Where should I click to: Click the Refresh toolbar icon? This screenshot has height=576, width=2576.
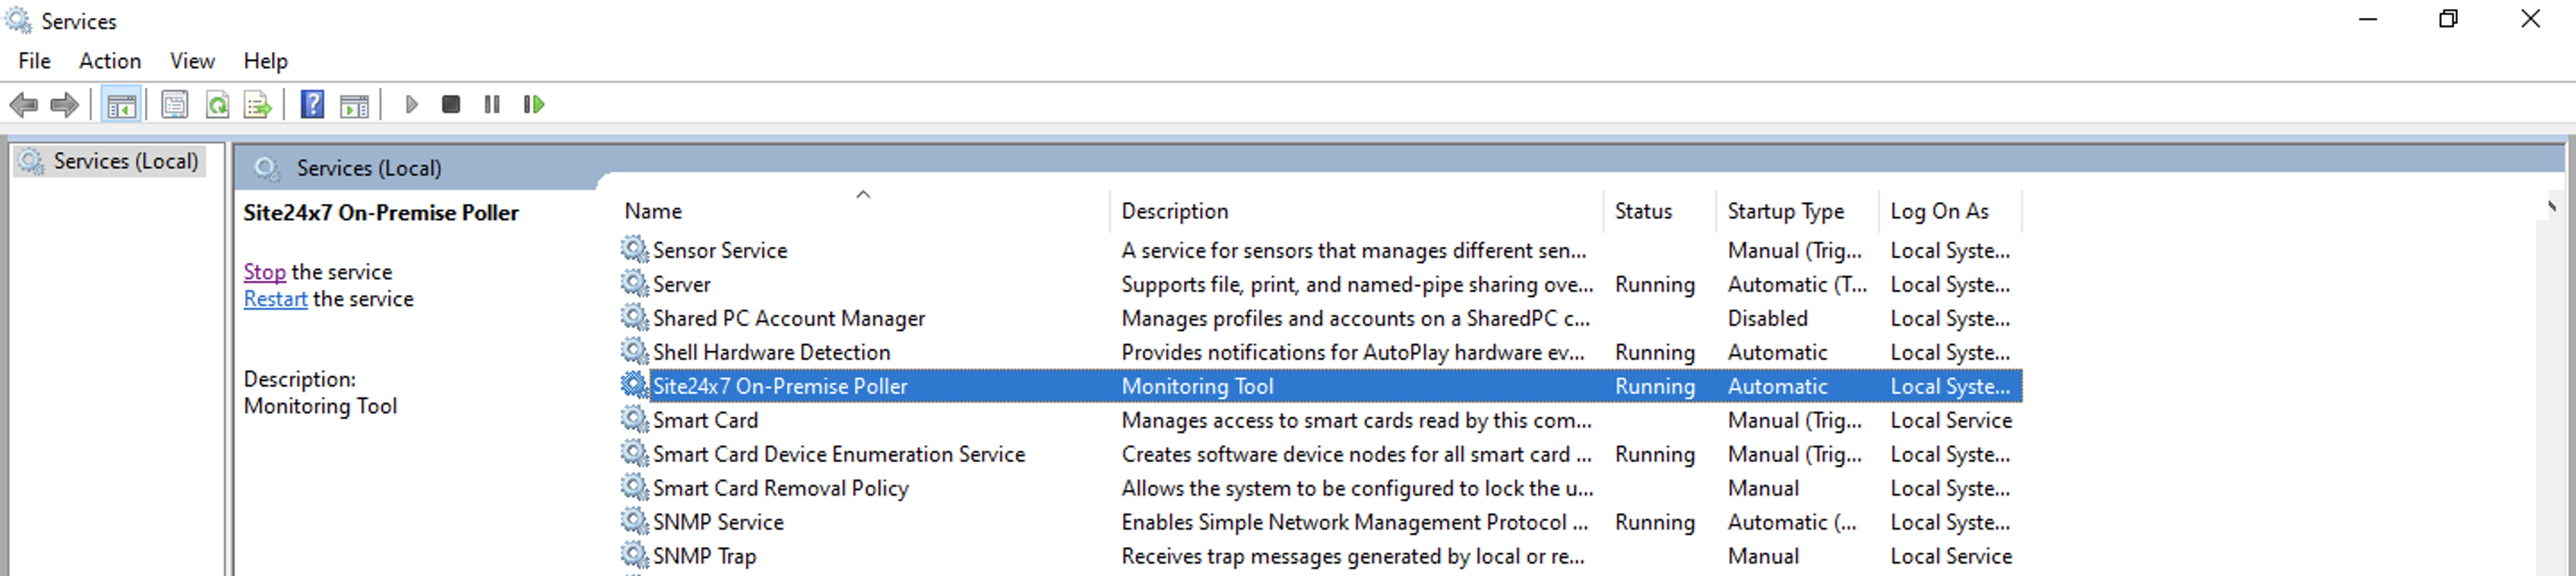(x=217, y=104)
